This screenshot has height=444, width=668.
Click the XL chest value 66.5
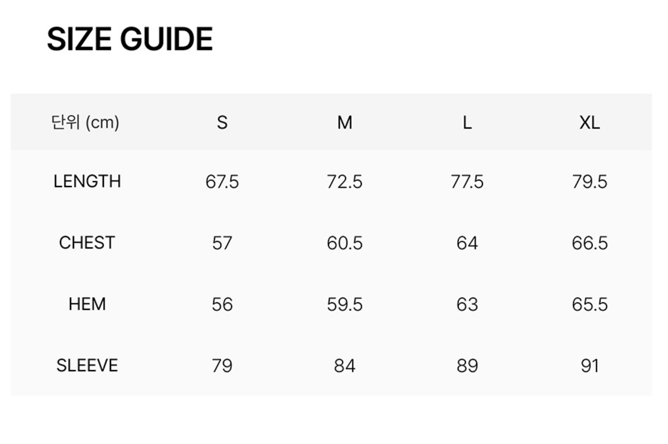[589, 243]
